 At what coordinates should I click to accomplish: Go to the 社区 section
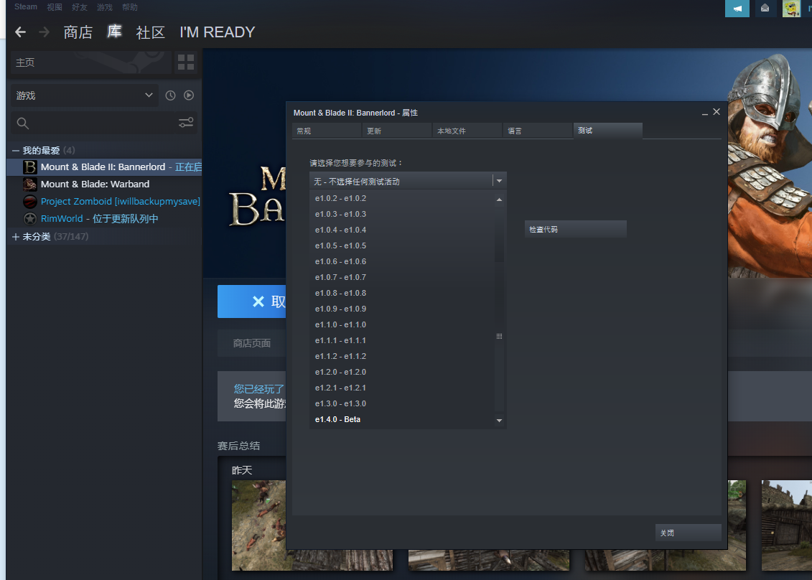pos(151,32)
